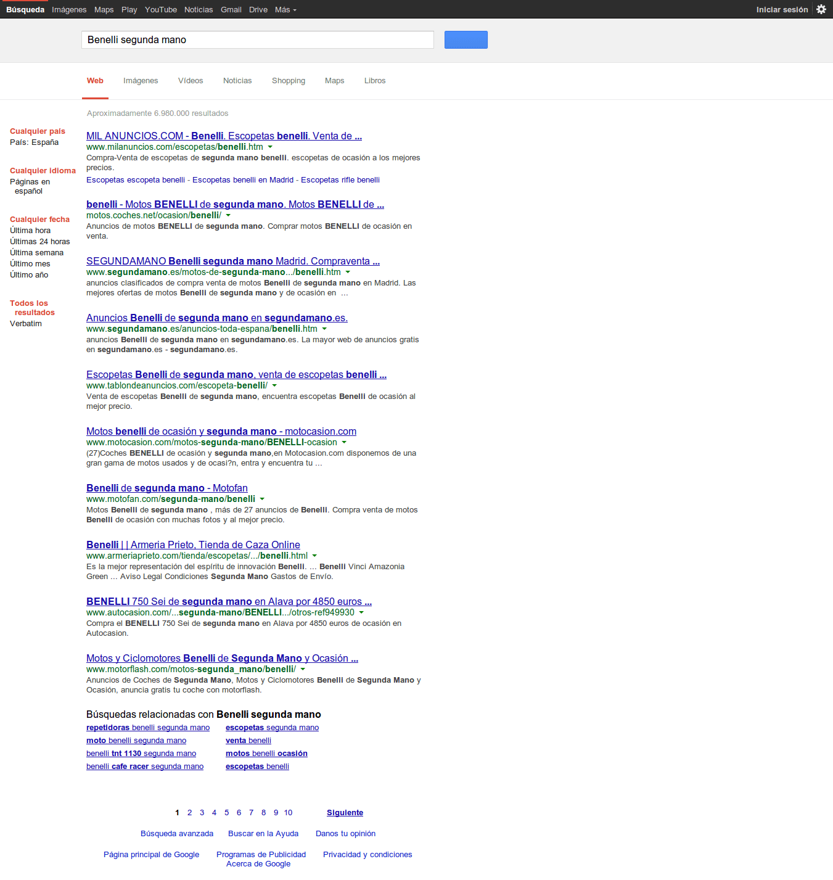This screenshot has height=880, width=833.
Task: Click the Escopetas rifle benelli sitelink
Action: tap(340, 180)
